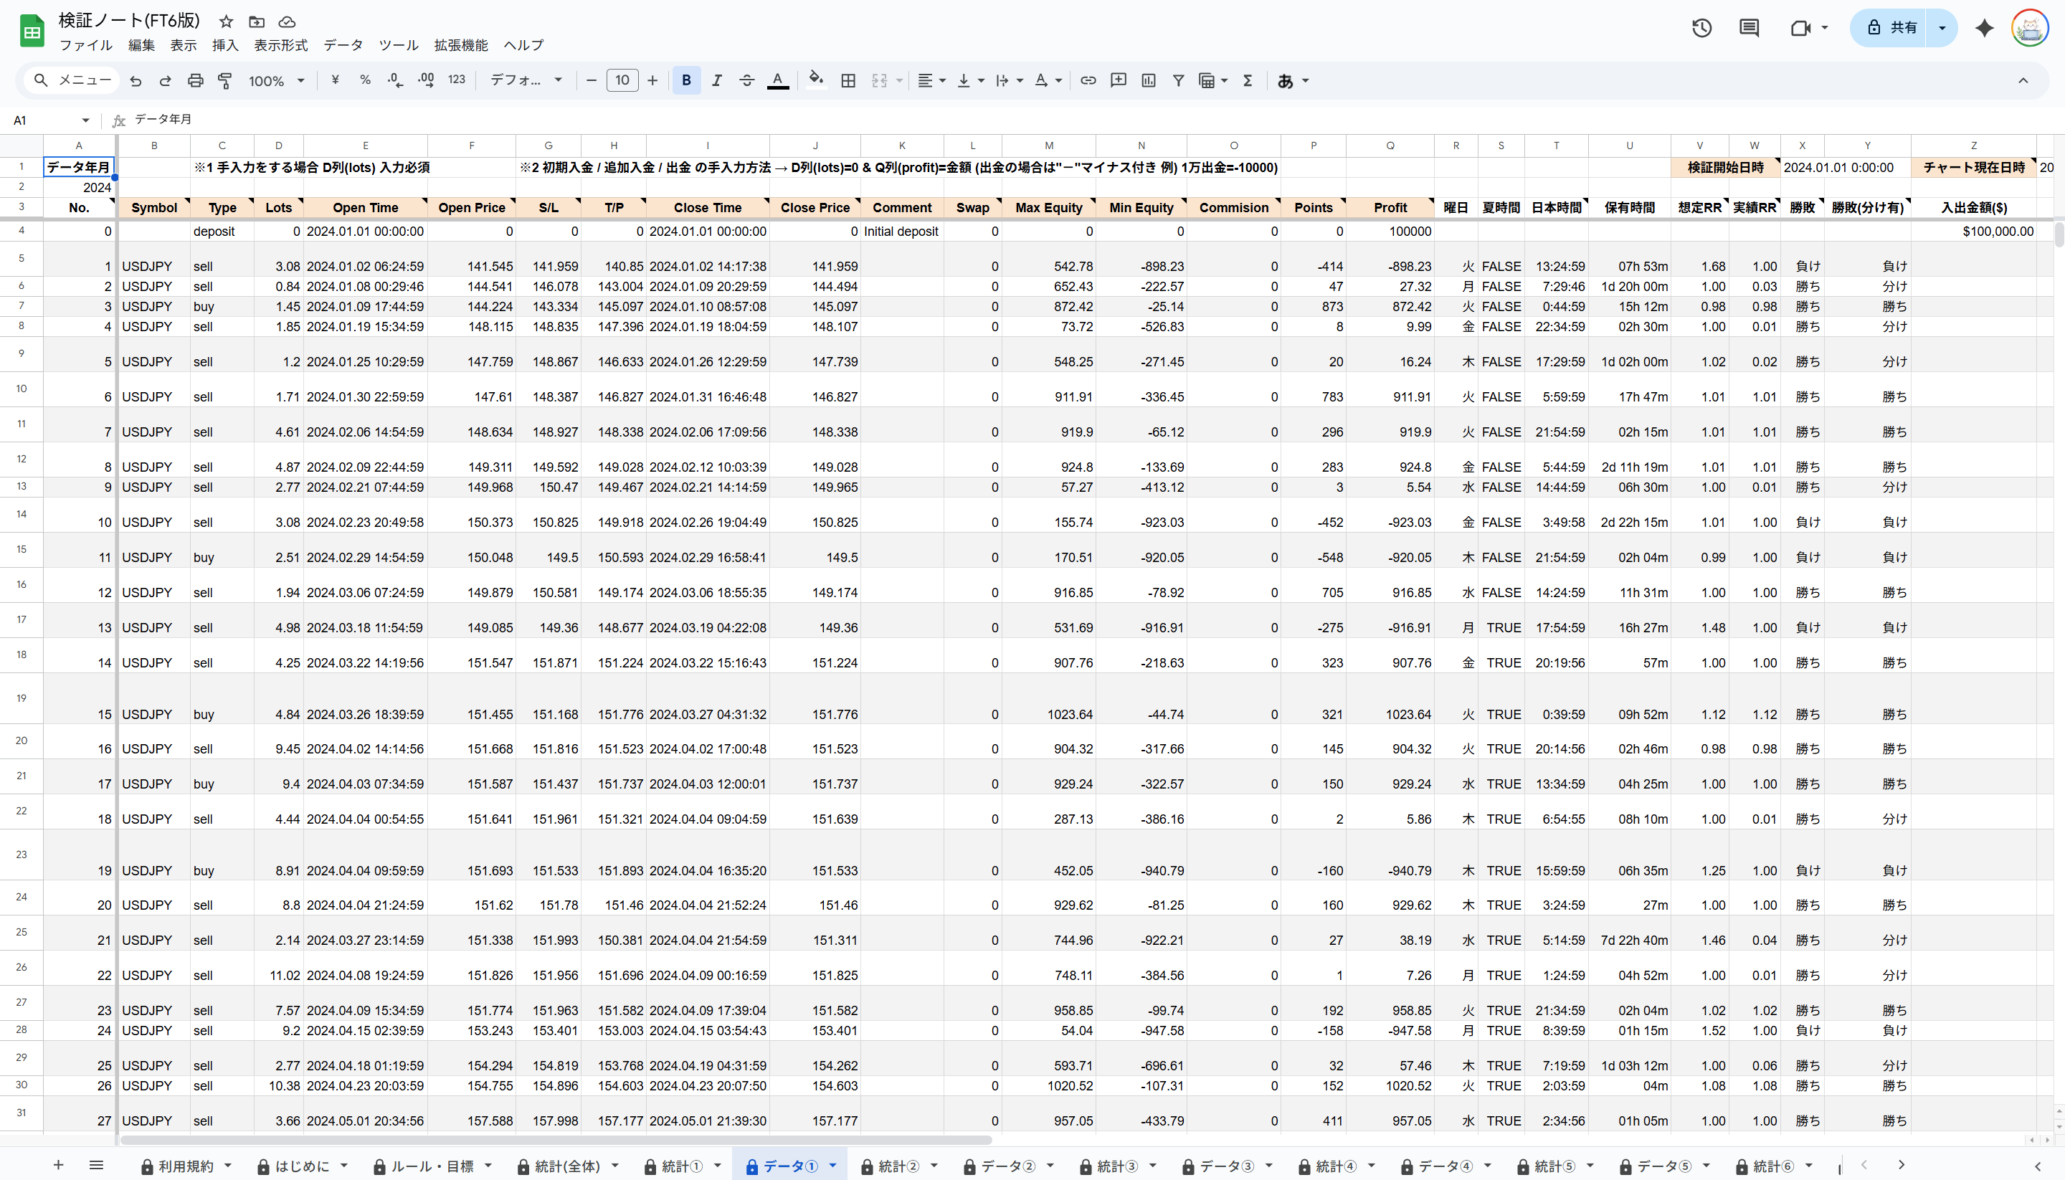Switch to the 統計② sheet tab
Screen dimensions: 2065x1180
pos(898,1166)
